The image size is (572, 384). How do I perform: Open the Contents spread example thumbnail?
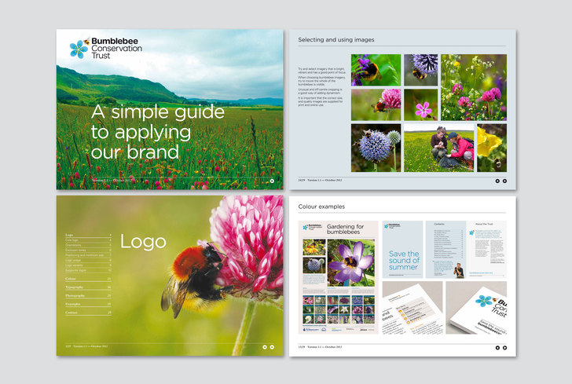(445, 250)
